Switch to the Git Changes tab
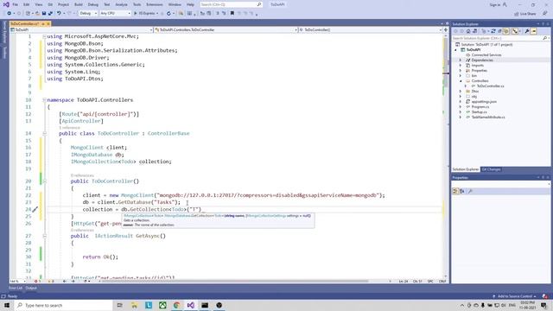 pos(491,169)
